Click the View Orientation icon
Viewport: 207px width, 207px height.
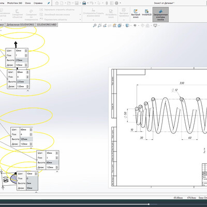(120, 26)
